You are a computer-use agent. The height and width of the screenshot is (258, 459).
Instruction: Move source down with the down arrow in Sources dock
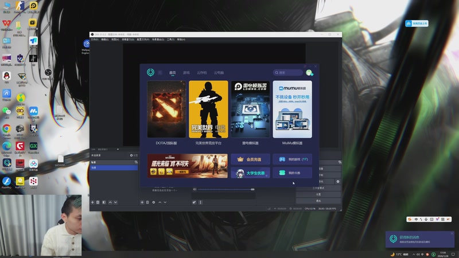coord(165,202)
